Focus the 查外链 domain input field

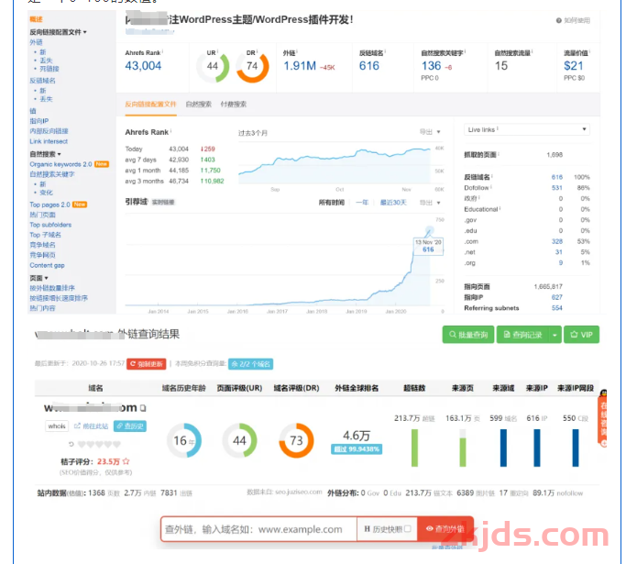(x=259, y=529)
